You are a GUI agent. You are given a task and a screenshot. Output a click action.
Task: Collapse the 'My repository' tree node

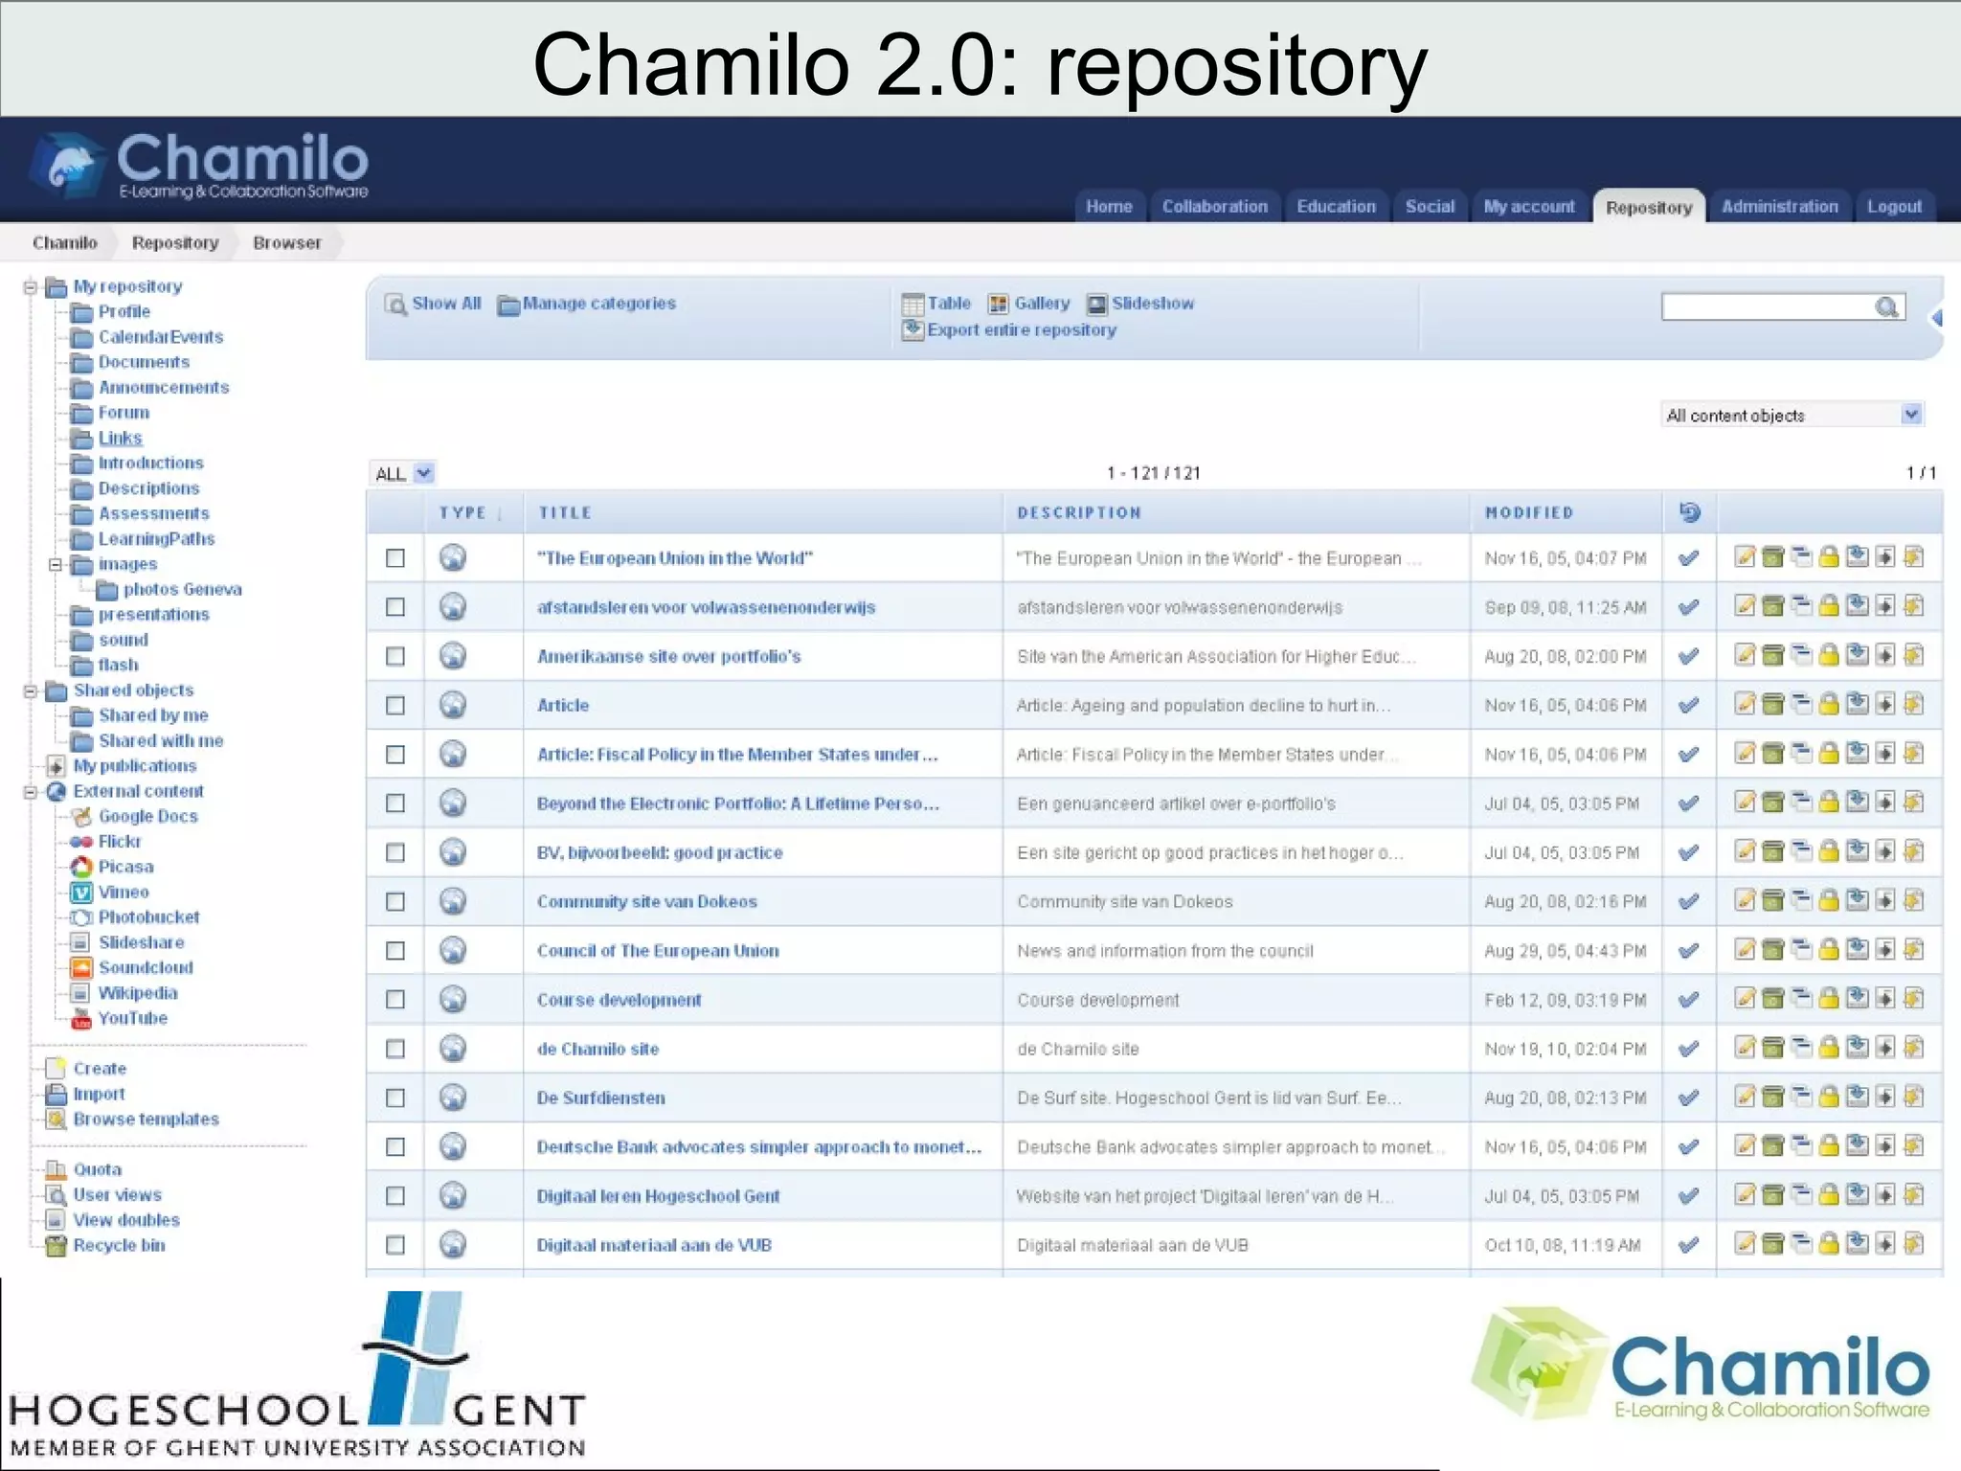31,286
